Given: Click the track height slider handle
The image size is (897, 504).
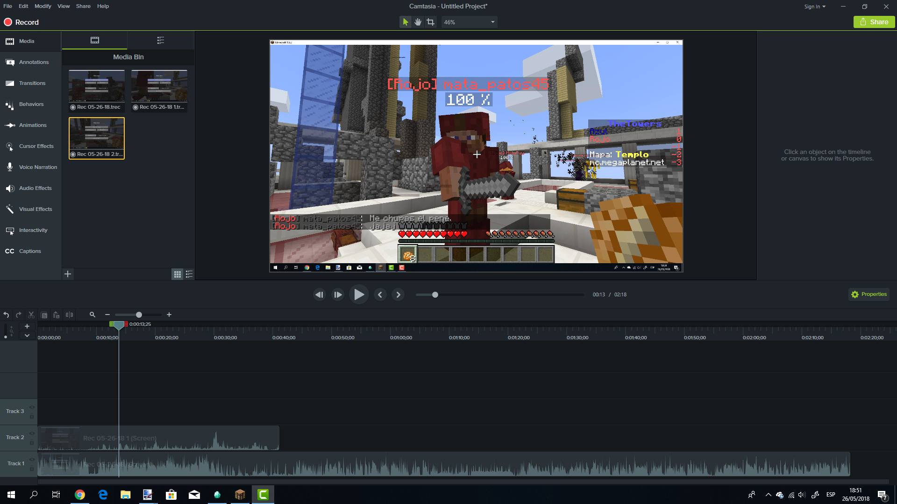Looking at the screenshot, I should pos(6,336).
